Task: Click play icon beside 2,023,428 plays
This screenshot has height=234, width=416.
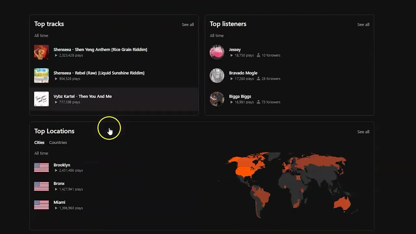Action: tap(56, 56)
